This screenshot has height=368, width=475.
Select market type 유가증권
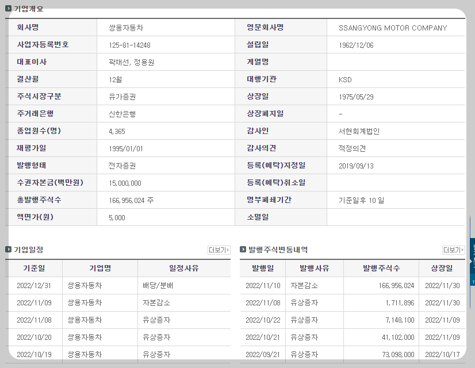(122, 97)
